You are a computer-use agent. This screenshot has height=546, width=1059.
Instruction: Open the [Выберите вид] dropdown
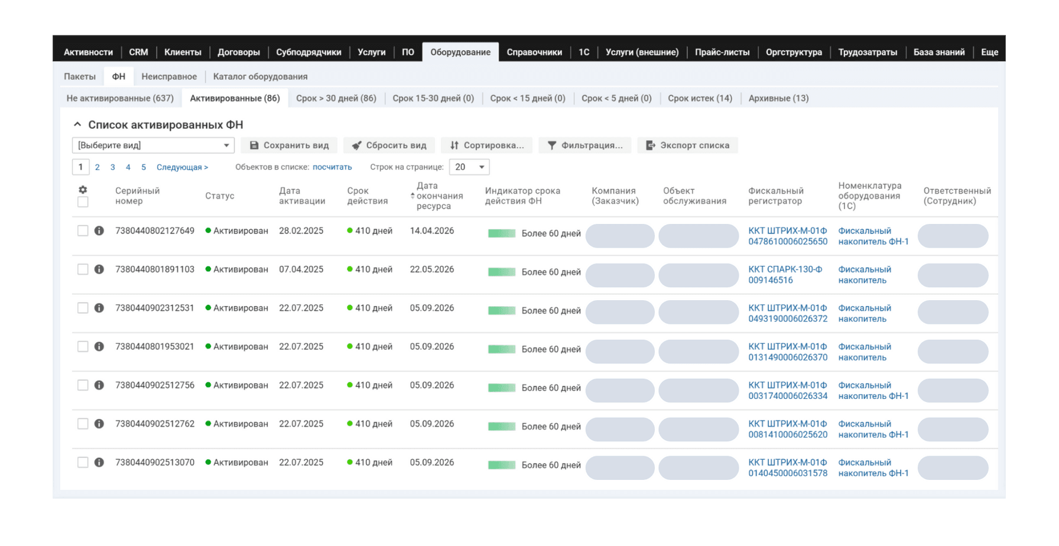point(153,145)
